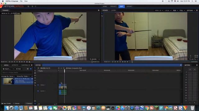Select the viewer's hand pan tool
Viewport: 199px width, 111px height.
[x=102, y=16]
